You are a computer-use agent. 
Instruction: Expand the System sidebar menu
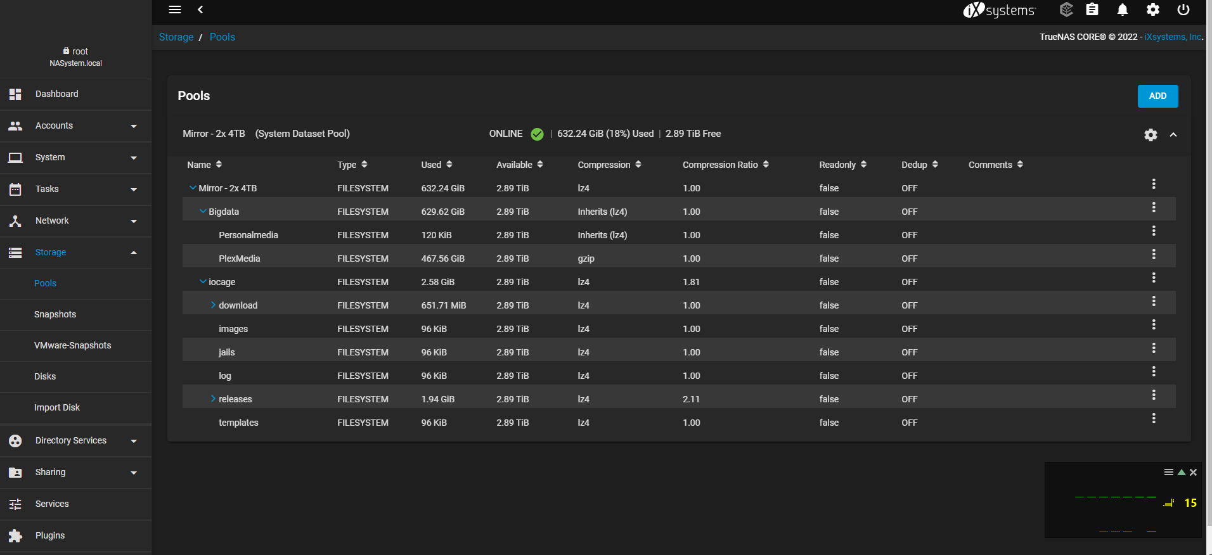point(76,158)
